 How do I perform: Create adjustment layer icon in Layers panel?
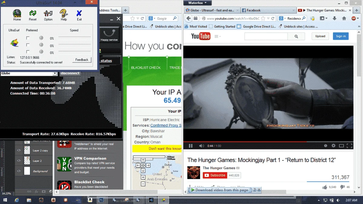click(x=51, y=192)
